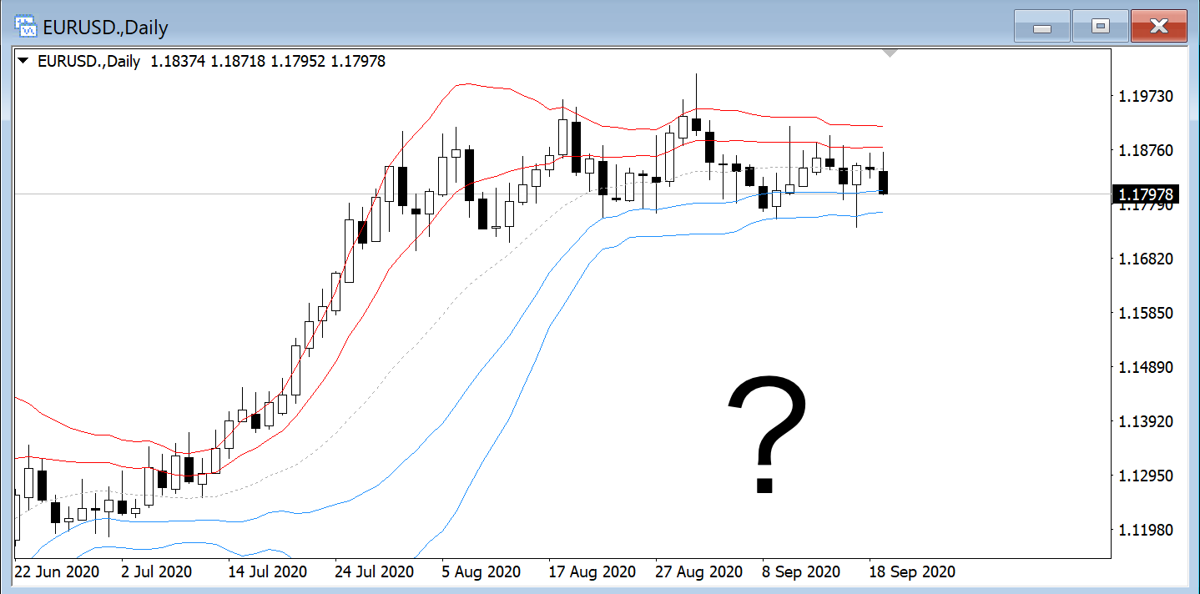Screen dimensions: 1200x594
Task: Select the 24 Jul 2020 date label
Action: pos(374,572)
